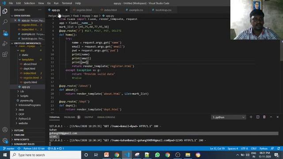Select Python 3.8.0 32-bit interpreter
This screenshot has width=283, height=159.
[x=34, y=148]
